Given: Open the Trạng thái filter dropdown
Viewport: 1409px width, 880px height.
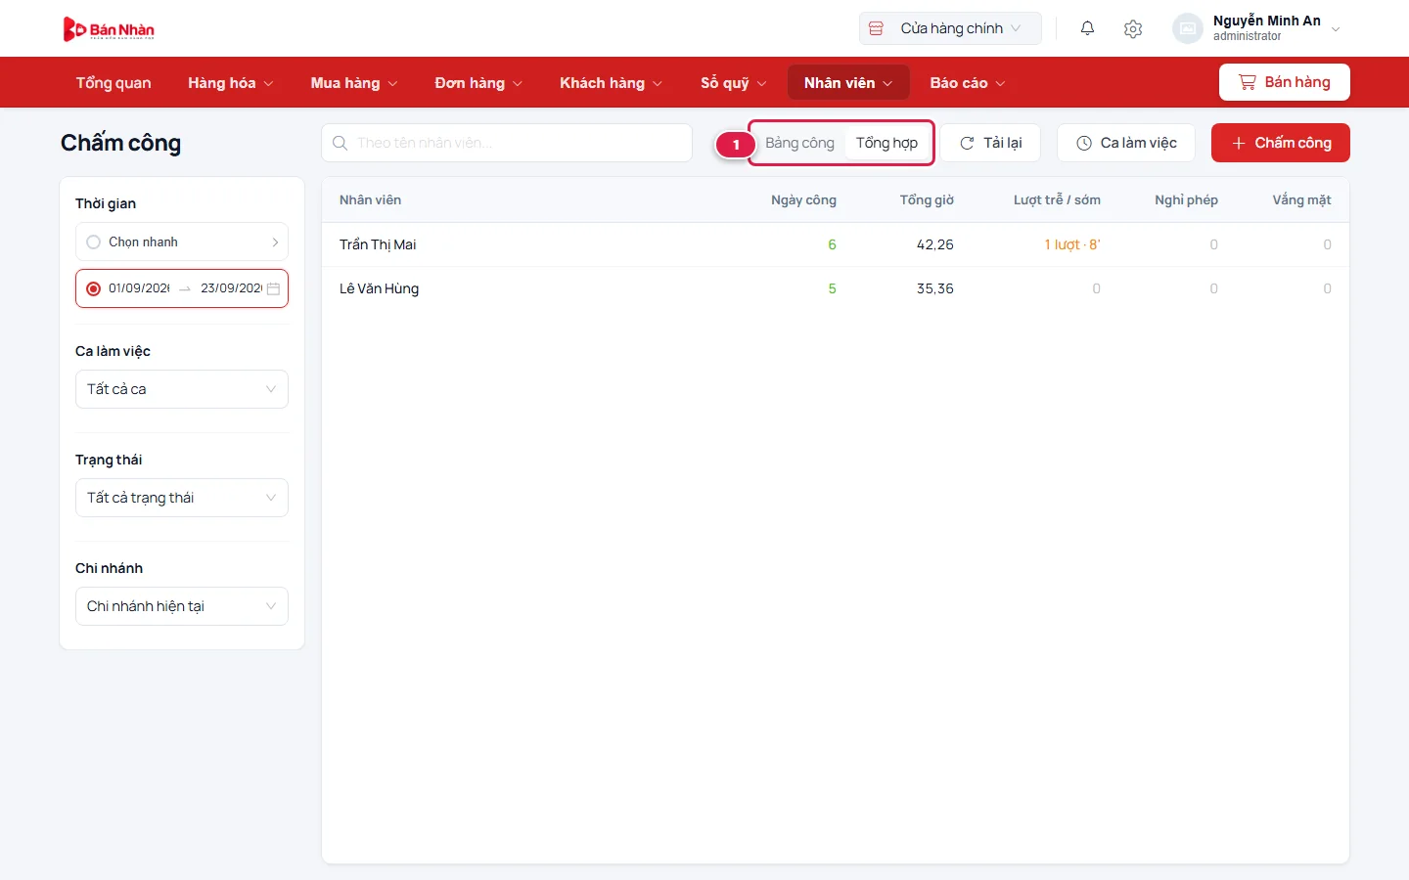Looking at the screenshot, I should coord(182,498).
